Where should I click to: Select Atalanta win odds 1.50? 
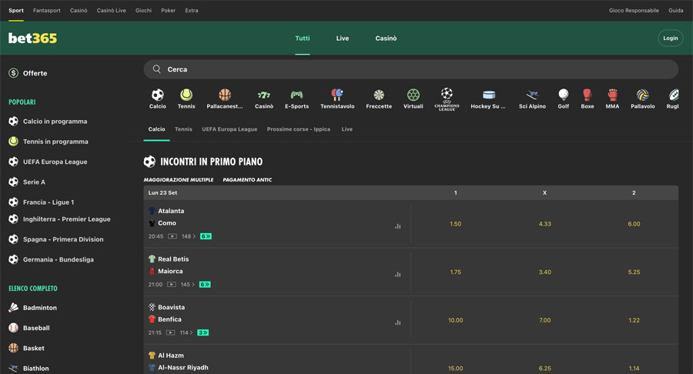[455, 224]
